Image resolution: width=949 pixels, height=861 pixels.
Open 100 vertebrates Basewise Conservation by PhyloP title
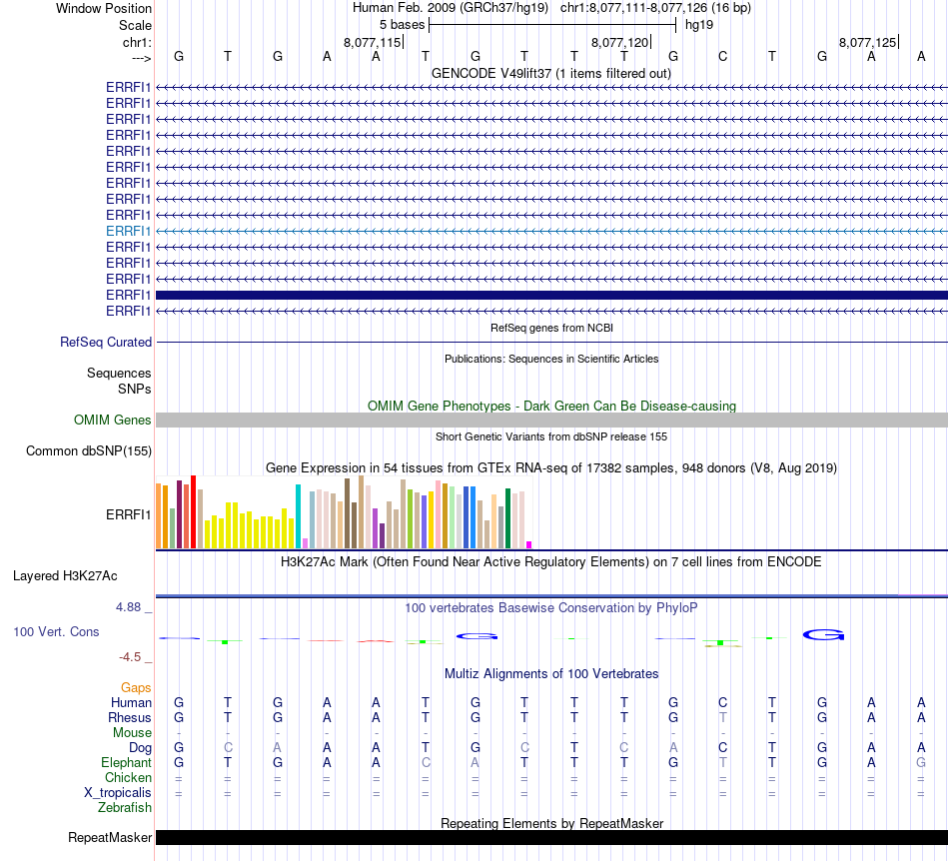point(551,608)
